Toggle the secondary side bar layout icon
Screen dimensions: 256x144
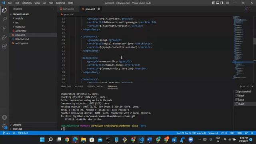222,3
